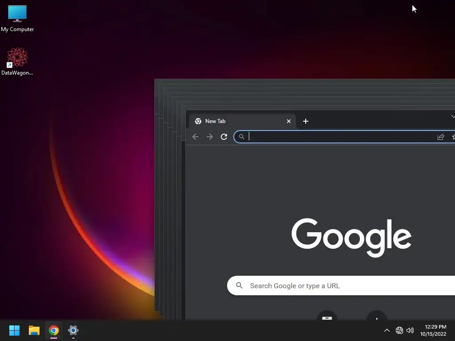Select the New Tab tab in Chrome
Viewport: 455px width, 341px height.
243,121
